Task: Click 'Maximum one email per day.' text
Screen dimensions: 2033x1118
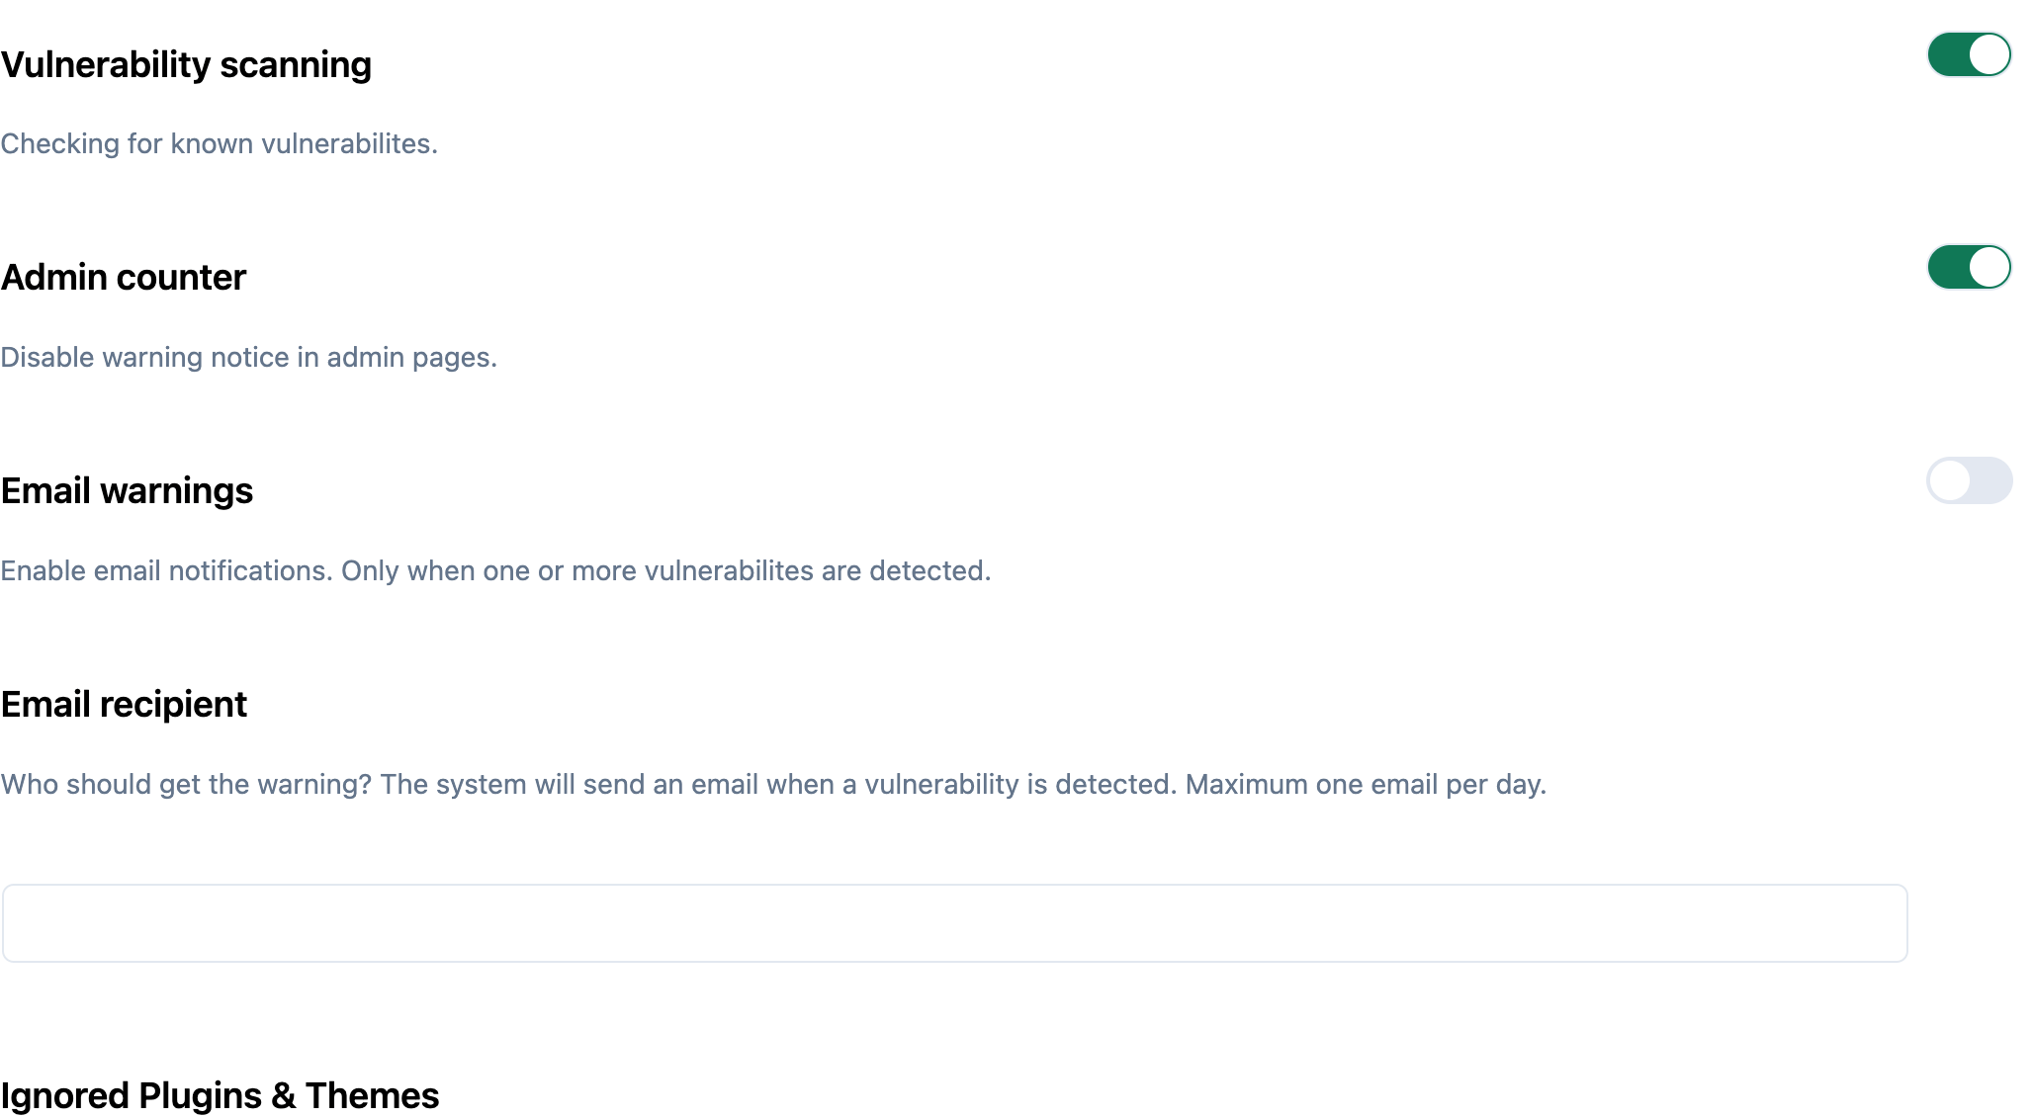Action: coord(1366,785)
